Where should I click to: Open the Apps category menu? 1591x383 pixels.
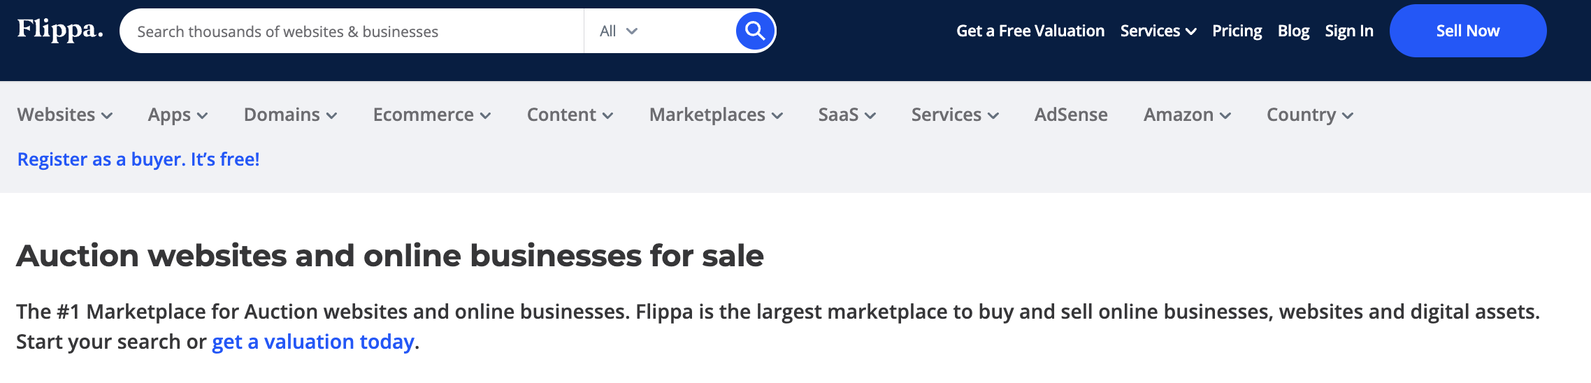[x=178, y=115]
